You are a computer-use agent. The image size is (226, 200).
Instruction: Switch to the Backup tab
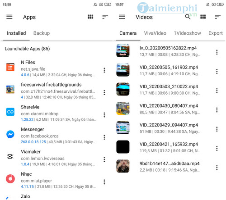(x=42, y=33)
